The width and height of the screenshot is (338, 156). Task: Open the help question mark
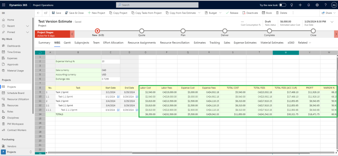[x=325, y=5]
